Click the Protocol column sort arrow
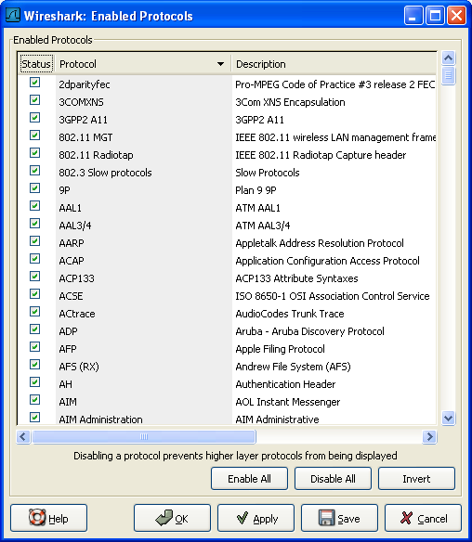 (x=220, y=64)
